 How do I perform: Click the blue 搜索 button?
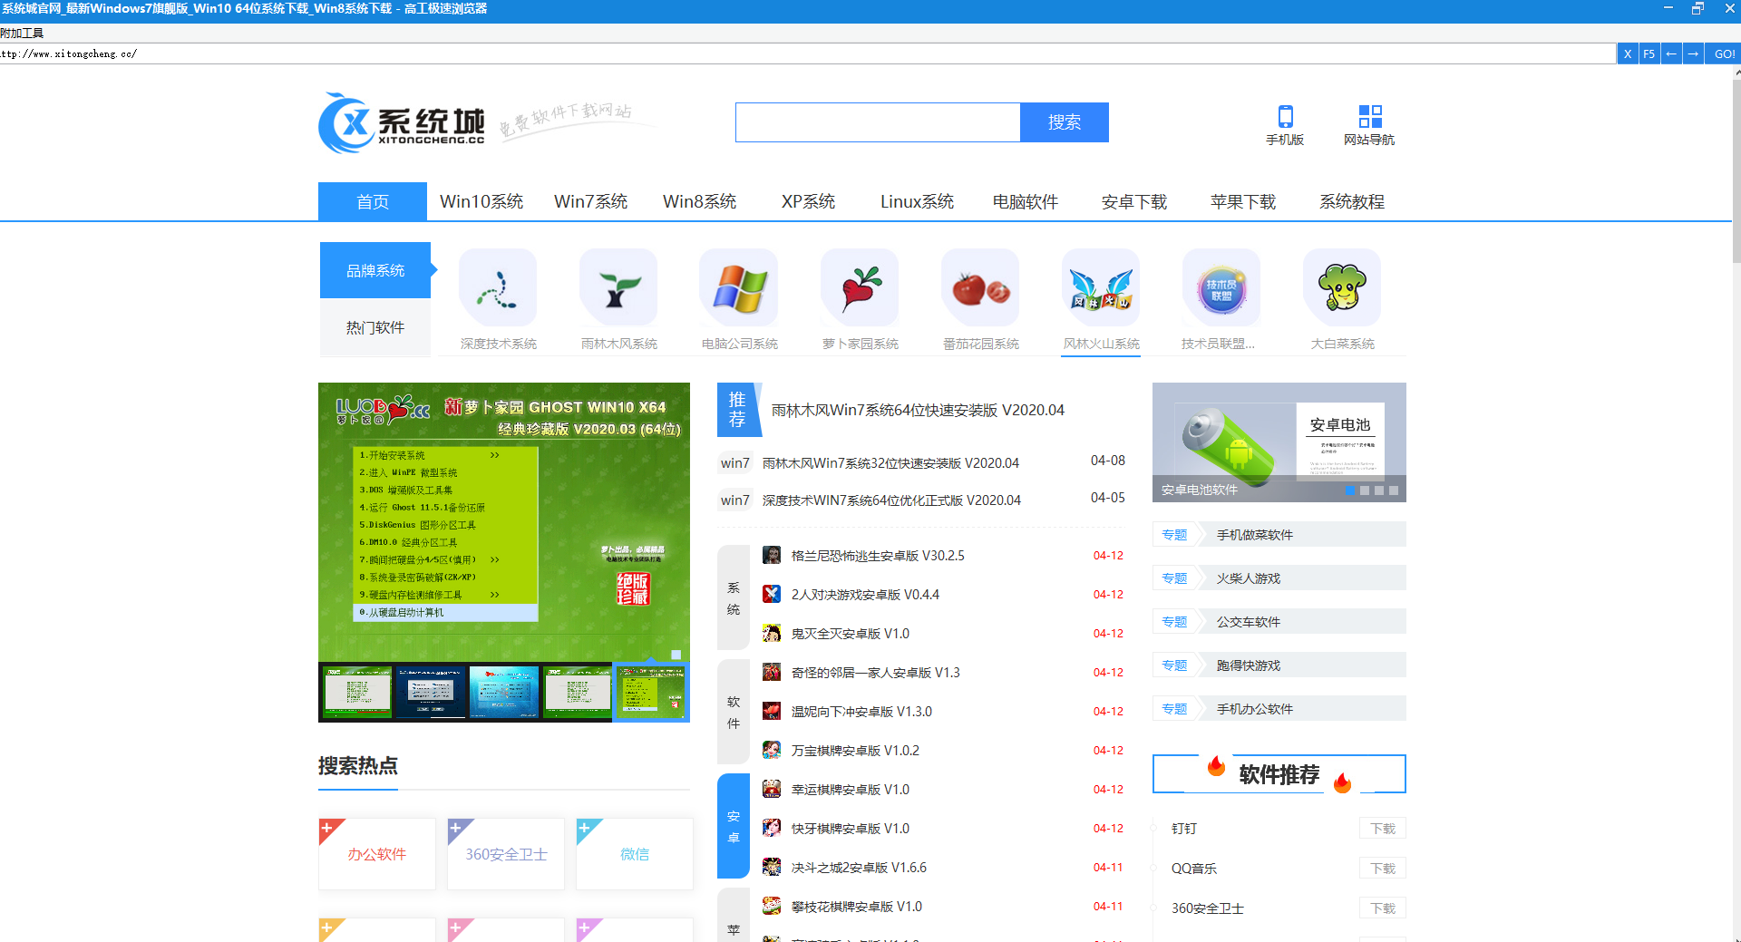click(1065, 122)
